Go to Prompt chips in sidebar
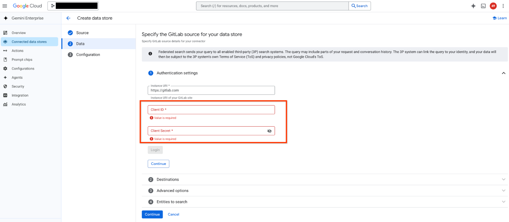Viewport: 509px width, 222px height. pos(22,60)
